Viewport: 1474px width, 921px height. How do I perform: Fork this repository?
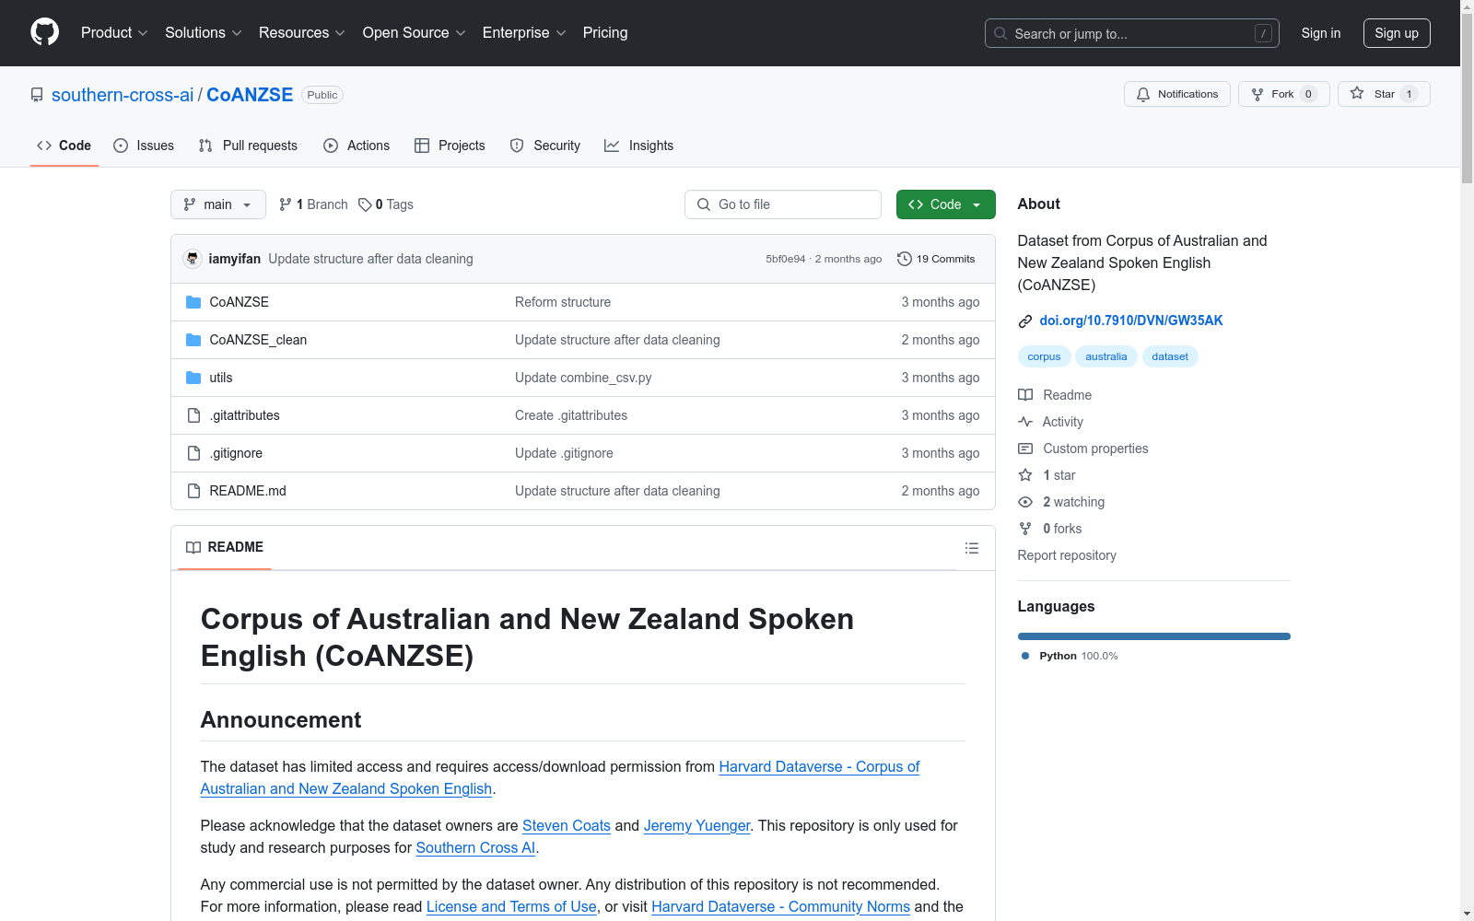1283,94
